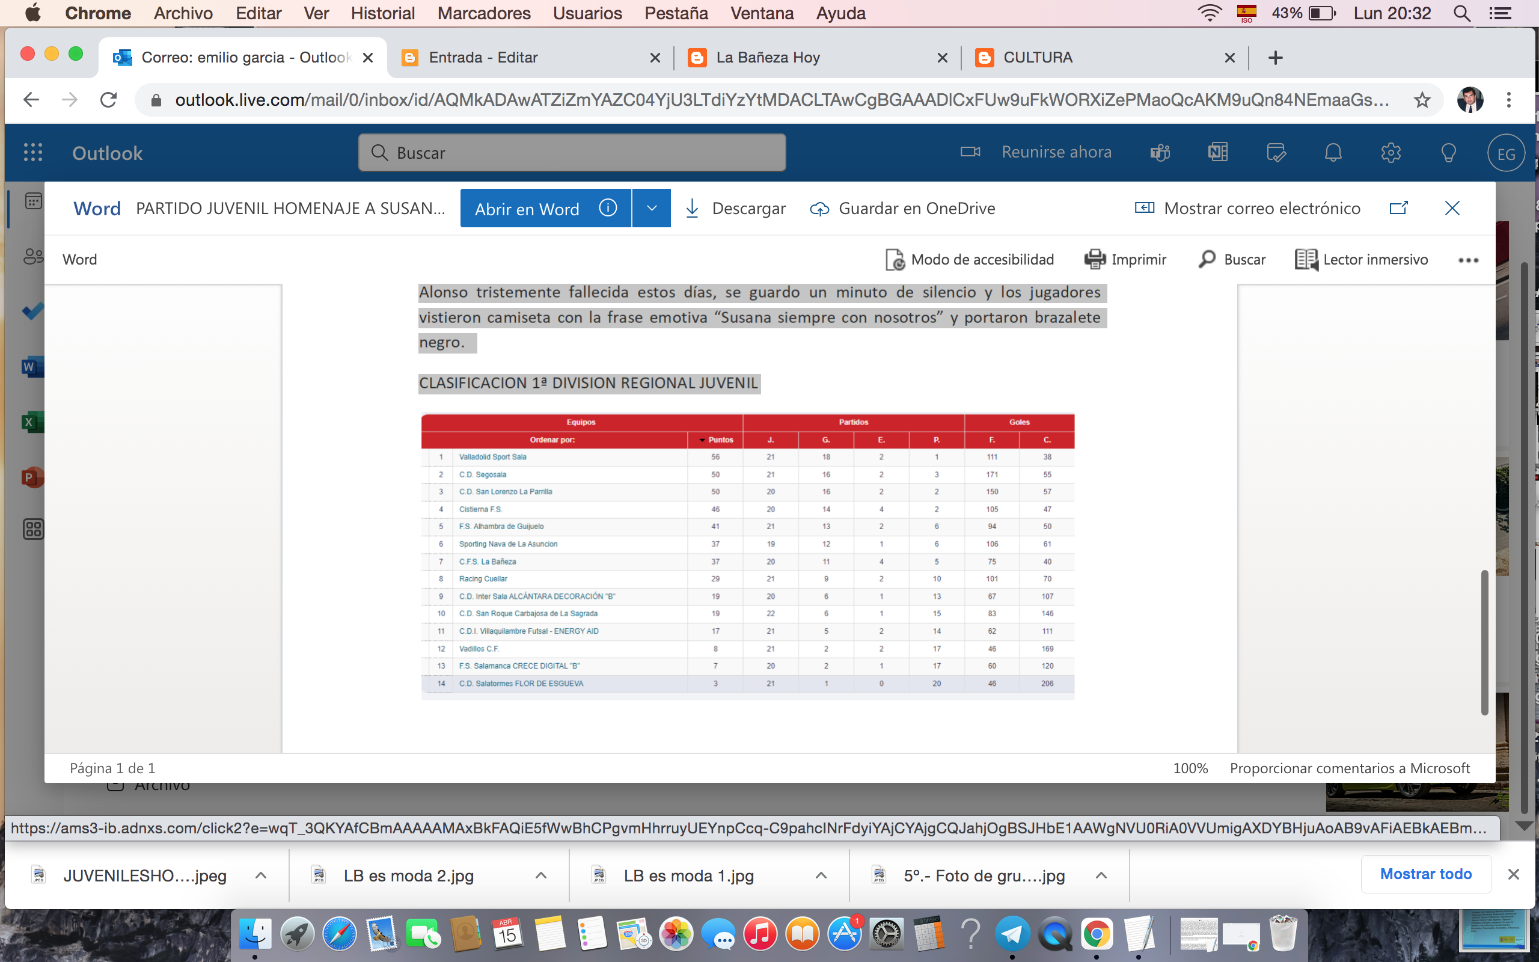The width and height of the screenshot is (1539, 962).
Task: Open Lector inmersivo
Action: 1362,260
